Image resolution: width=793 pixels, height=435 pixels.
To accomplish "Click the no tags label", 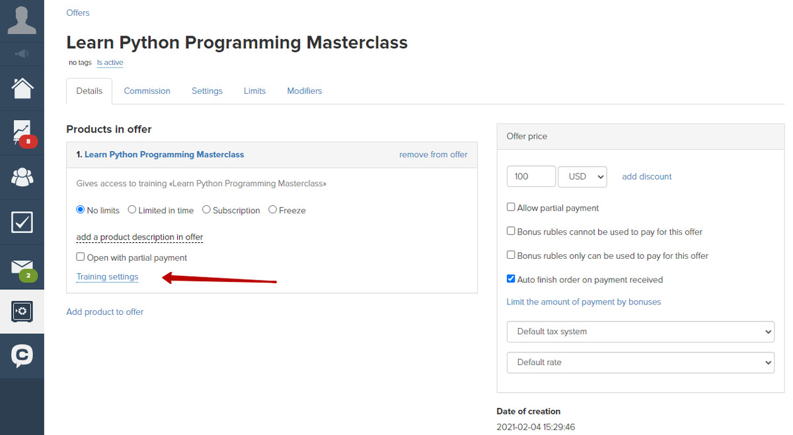I will tap(80, 63).
